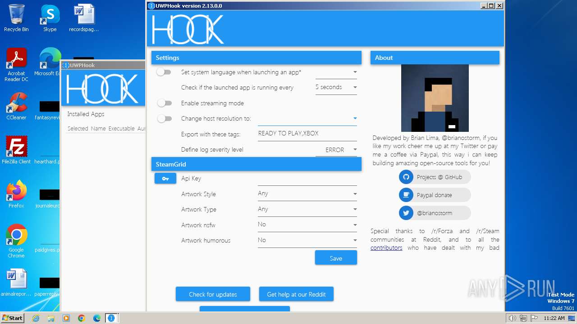Click the export tags text field
The image size is (577, 324).
click(x=307, y=134)
